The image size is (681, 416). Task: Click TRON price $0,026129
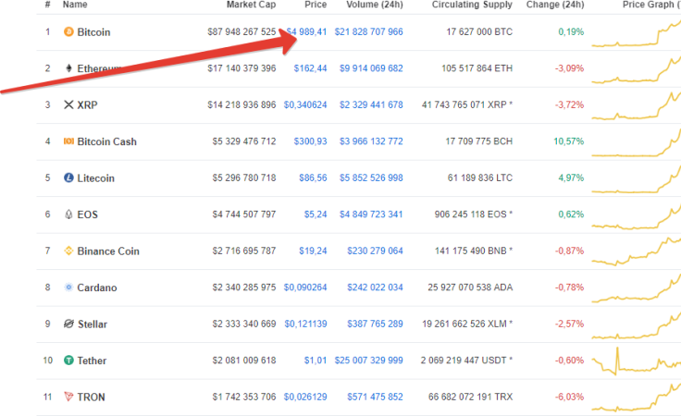pos(305,397)
